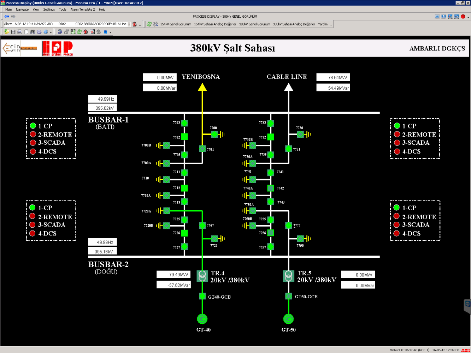Select breaker 7777 on TR.5 feeder

coord(289,225)
